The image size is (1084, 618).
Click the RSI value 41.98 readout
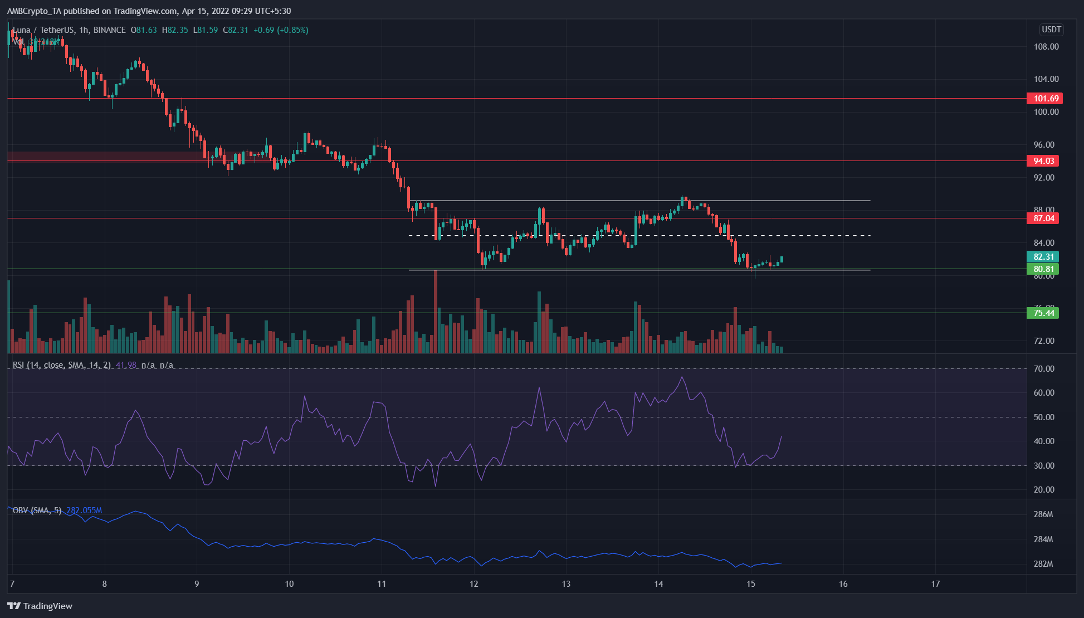coord(126,365)
